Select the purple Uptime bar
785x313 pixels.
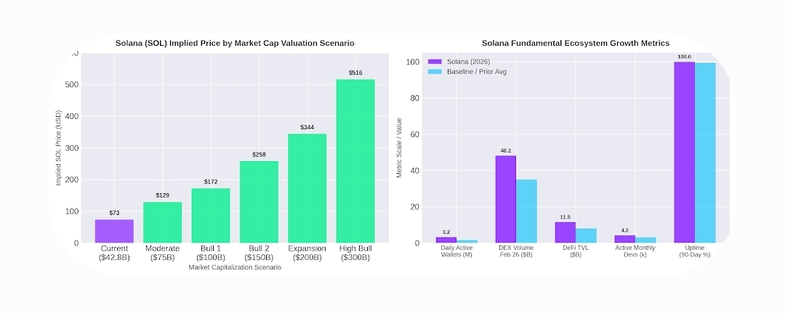pyautogui.click(x=685, y=153)
